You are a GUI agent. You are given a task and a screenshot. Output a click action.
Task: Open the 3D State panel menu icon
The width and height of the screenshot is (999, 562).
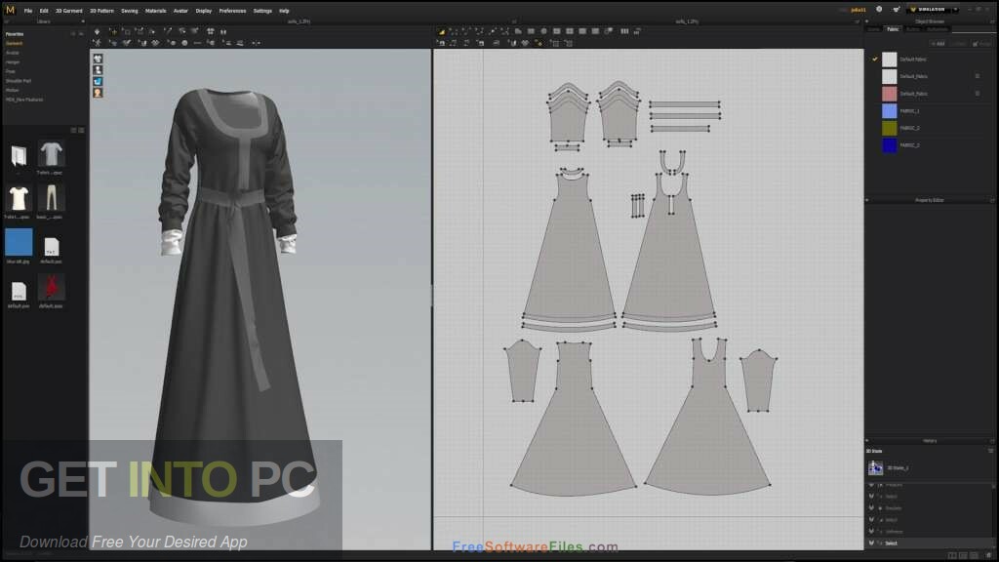click(991, 451)
